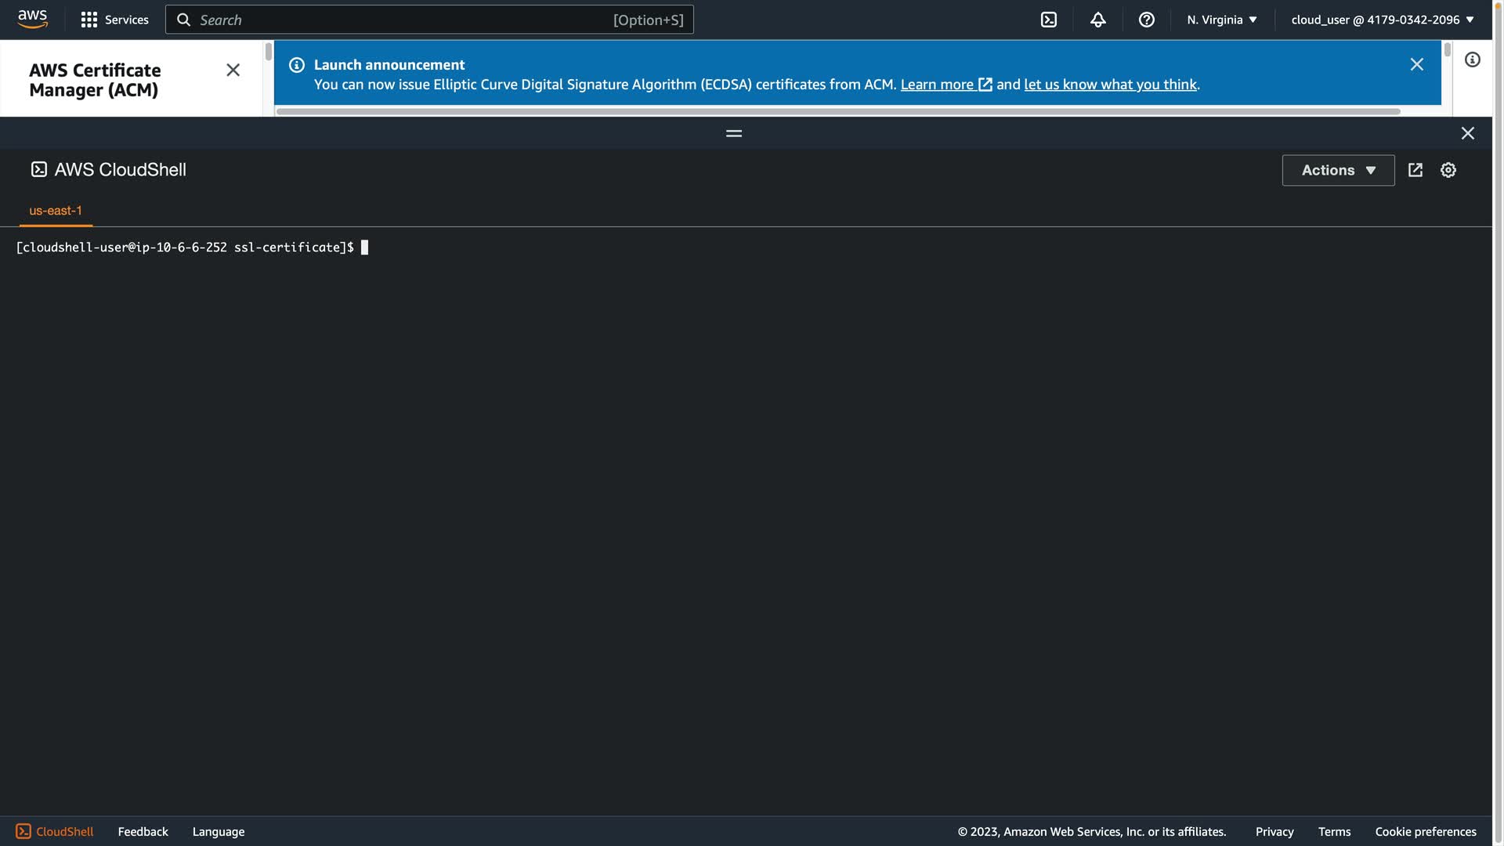The width and height of the screenshot is (1504, 846).
Task: Expand the cloud_user account menu
Action: 1382,20
